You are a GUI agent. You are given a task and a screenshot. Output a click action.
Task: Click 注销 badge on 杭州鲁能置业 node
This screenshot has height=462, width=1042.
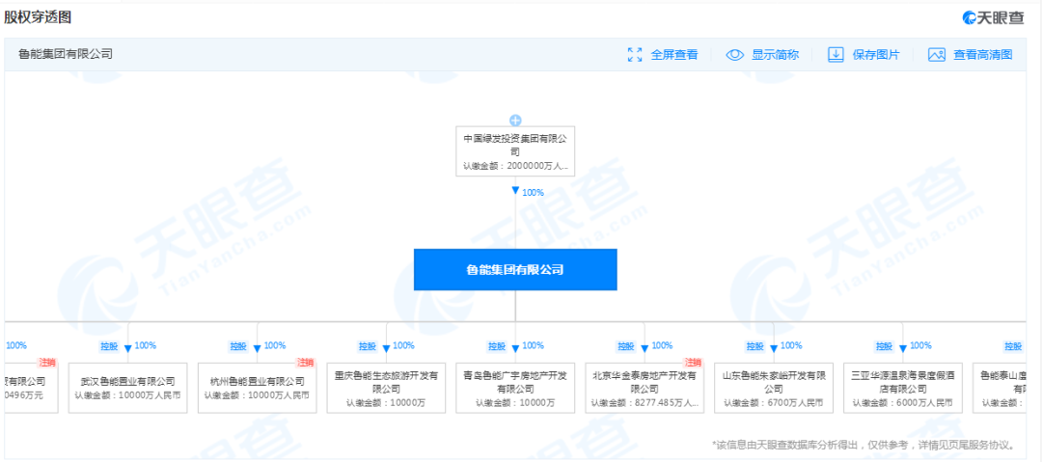[x=307, y=363]
